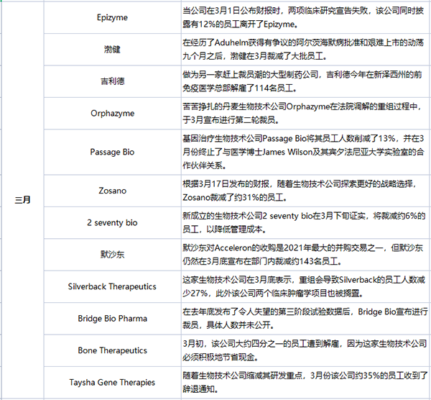Select the 吉利德 company cell

113,81
